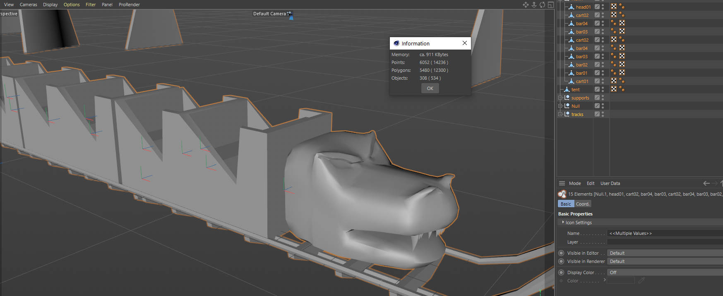Click the memory value ca. 911 KBytes
This screenshot has height=296, width=723.
tap(434, 54)
